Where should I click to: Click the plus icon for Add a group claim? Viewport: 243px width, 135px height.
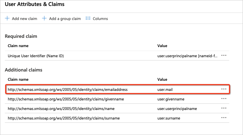click(x=44, y=18)
